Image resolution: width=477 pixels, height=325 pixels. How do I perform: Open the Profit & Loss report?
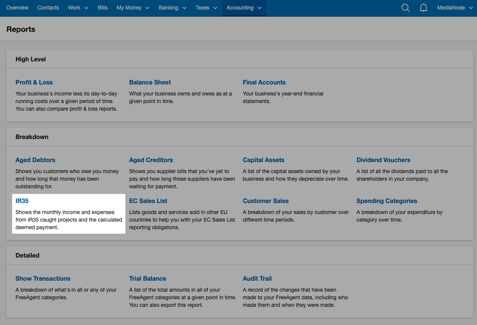point(34,83)
